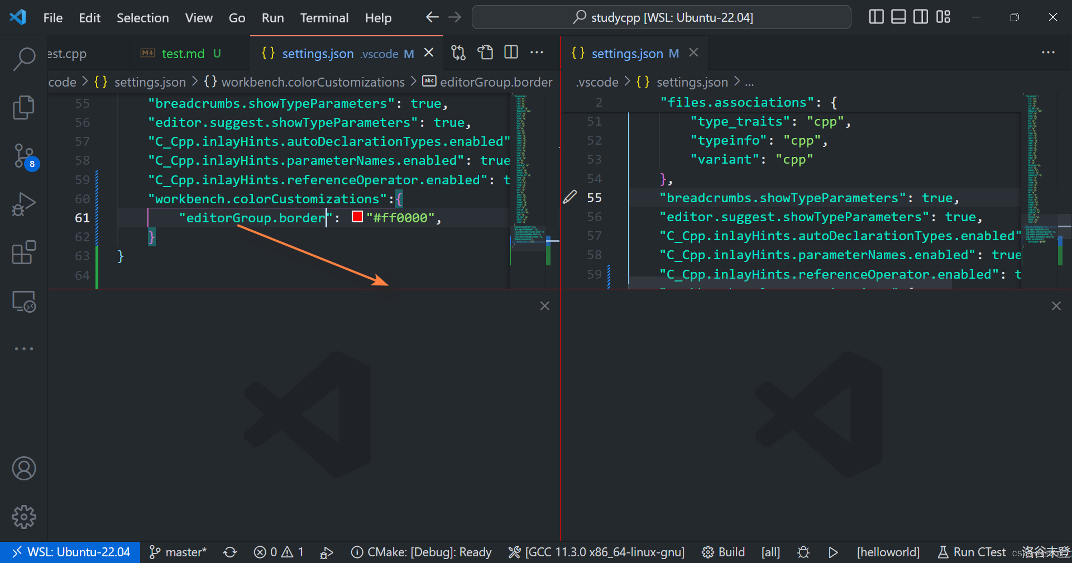Open Remote Explorer view
The width and height of the screenshot is (1072, 563).
(x=24, y=302)
